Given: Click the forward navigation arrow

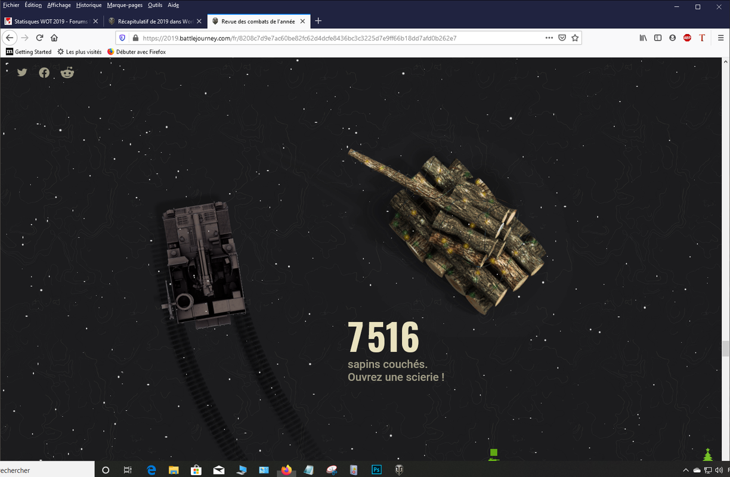Looking at the screenshot, I should point(24,38).
